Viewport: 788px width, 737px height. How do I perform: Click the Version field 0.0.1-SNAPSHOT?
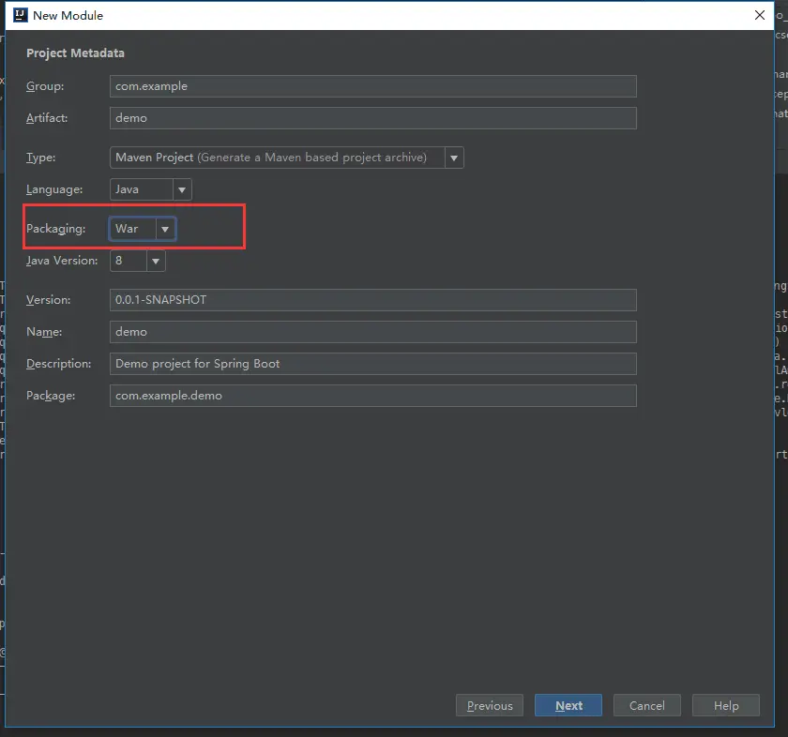tap(373, 300)
